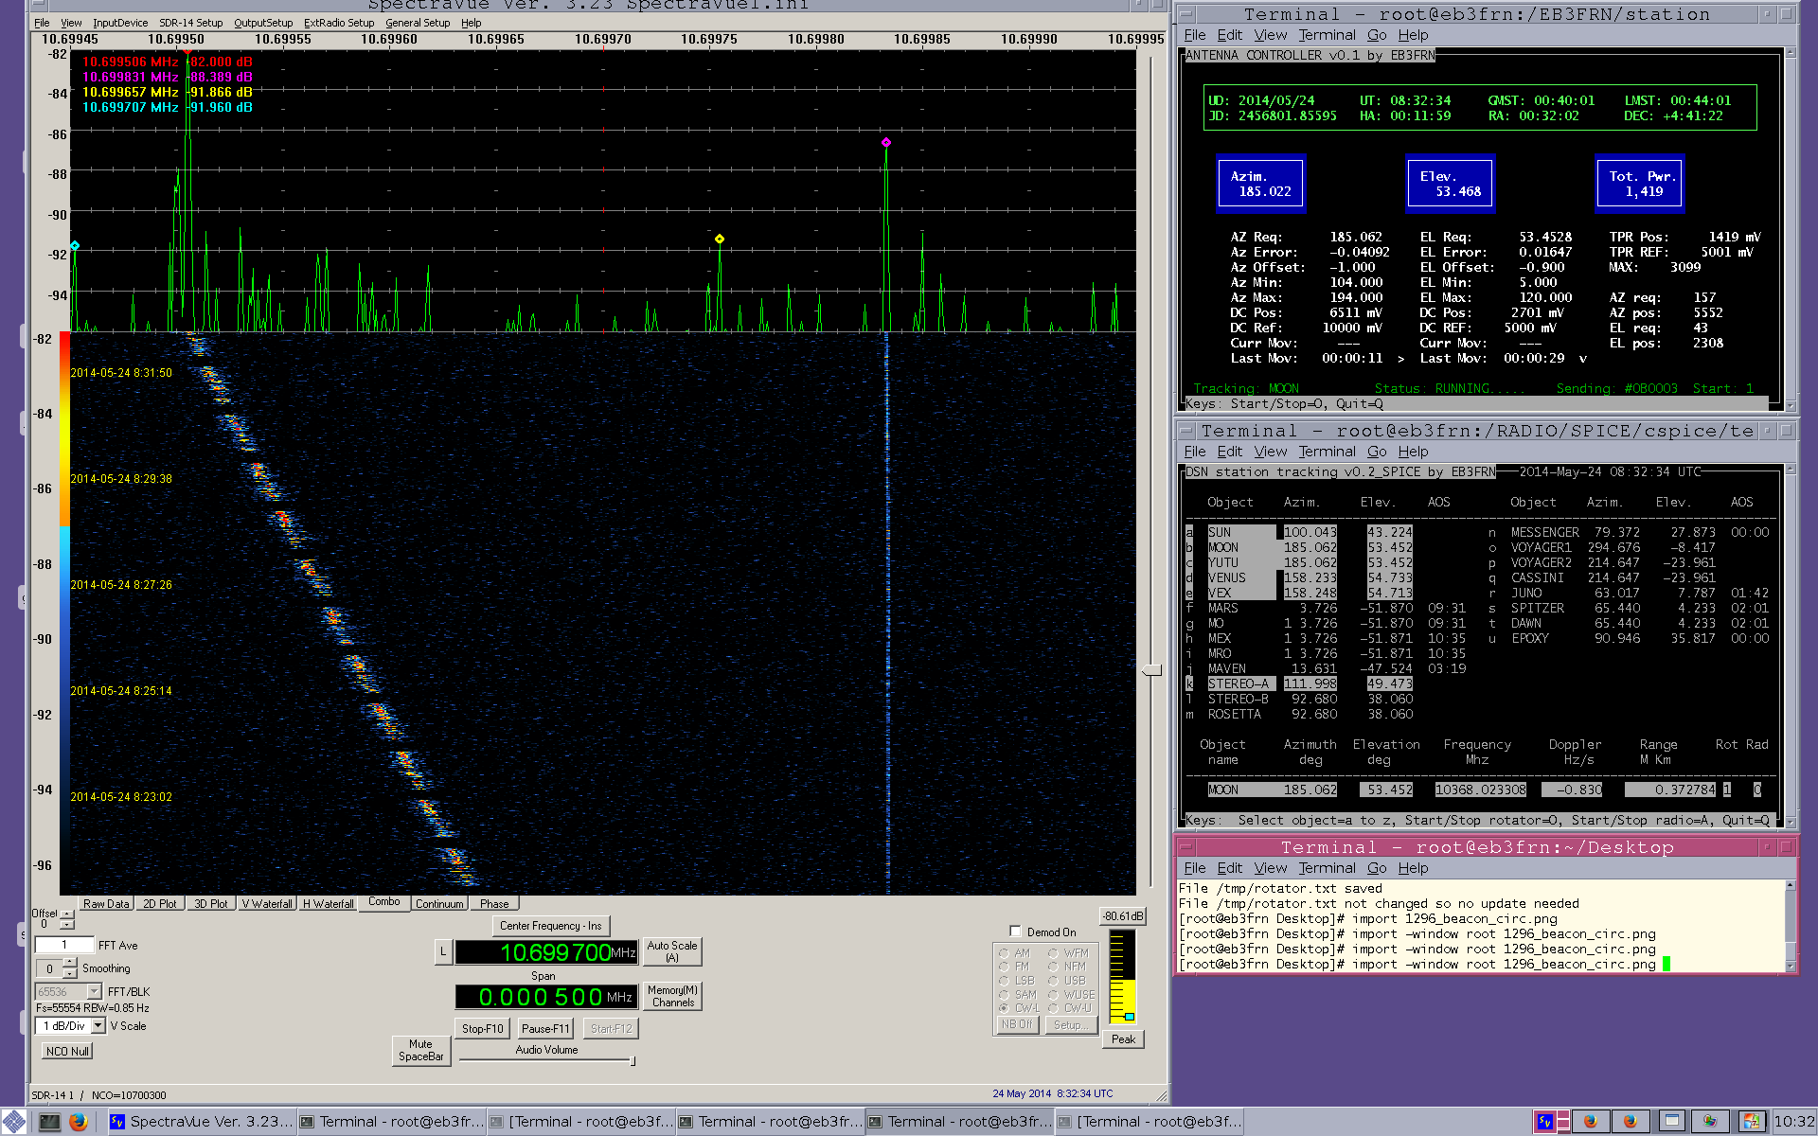Increase the Smoothing value with the up arrow

click(x=70, y=963)
